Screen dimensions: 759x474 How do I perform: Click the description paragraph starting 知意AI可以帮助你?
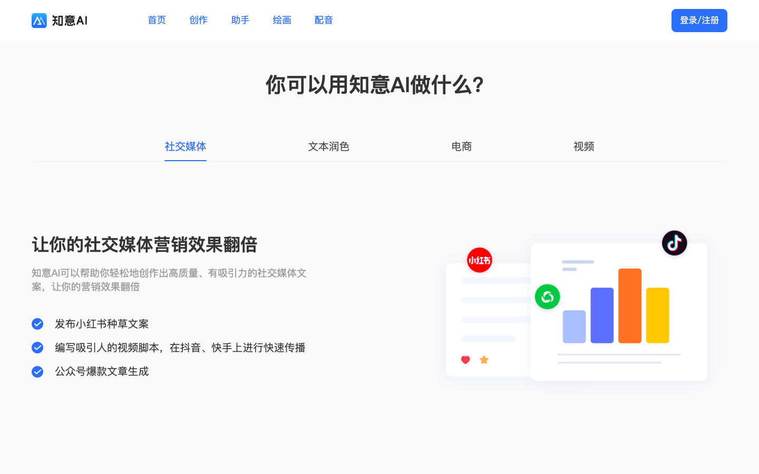[169, 280]
